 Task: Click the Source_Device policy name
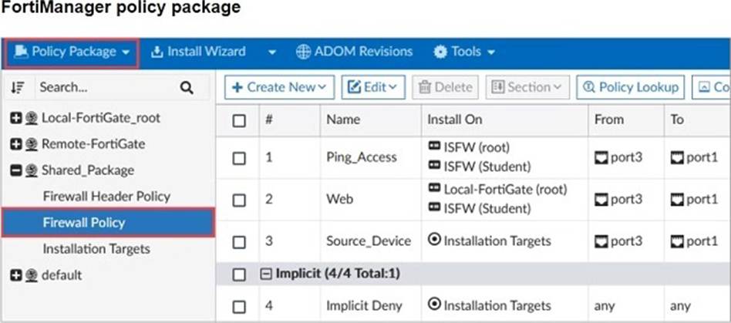click(x=369, y=241)
